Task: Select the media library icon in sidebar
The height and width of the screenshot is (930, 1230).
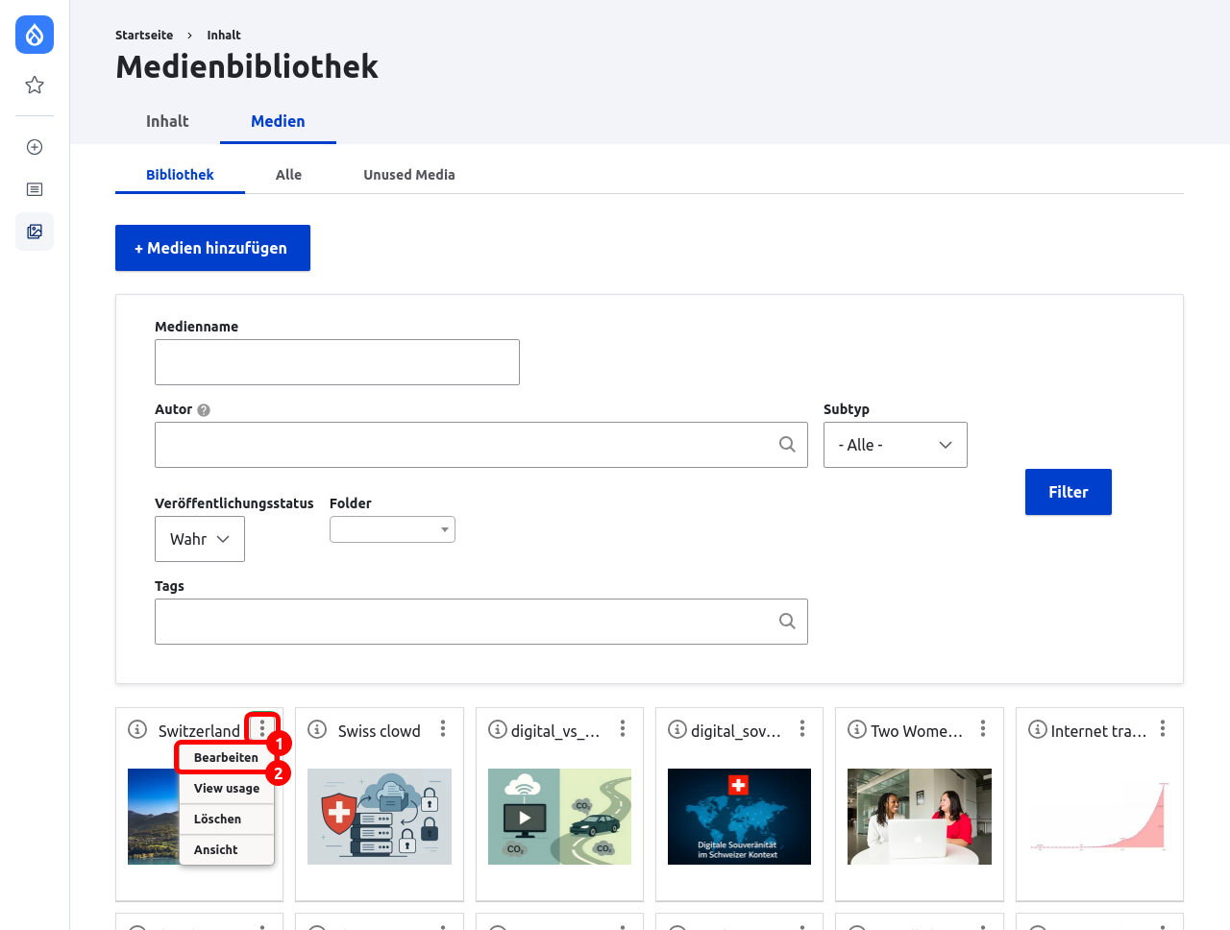Action: (35, 232)
